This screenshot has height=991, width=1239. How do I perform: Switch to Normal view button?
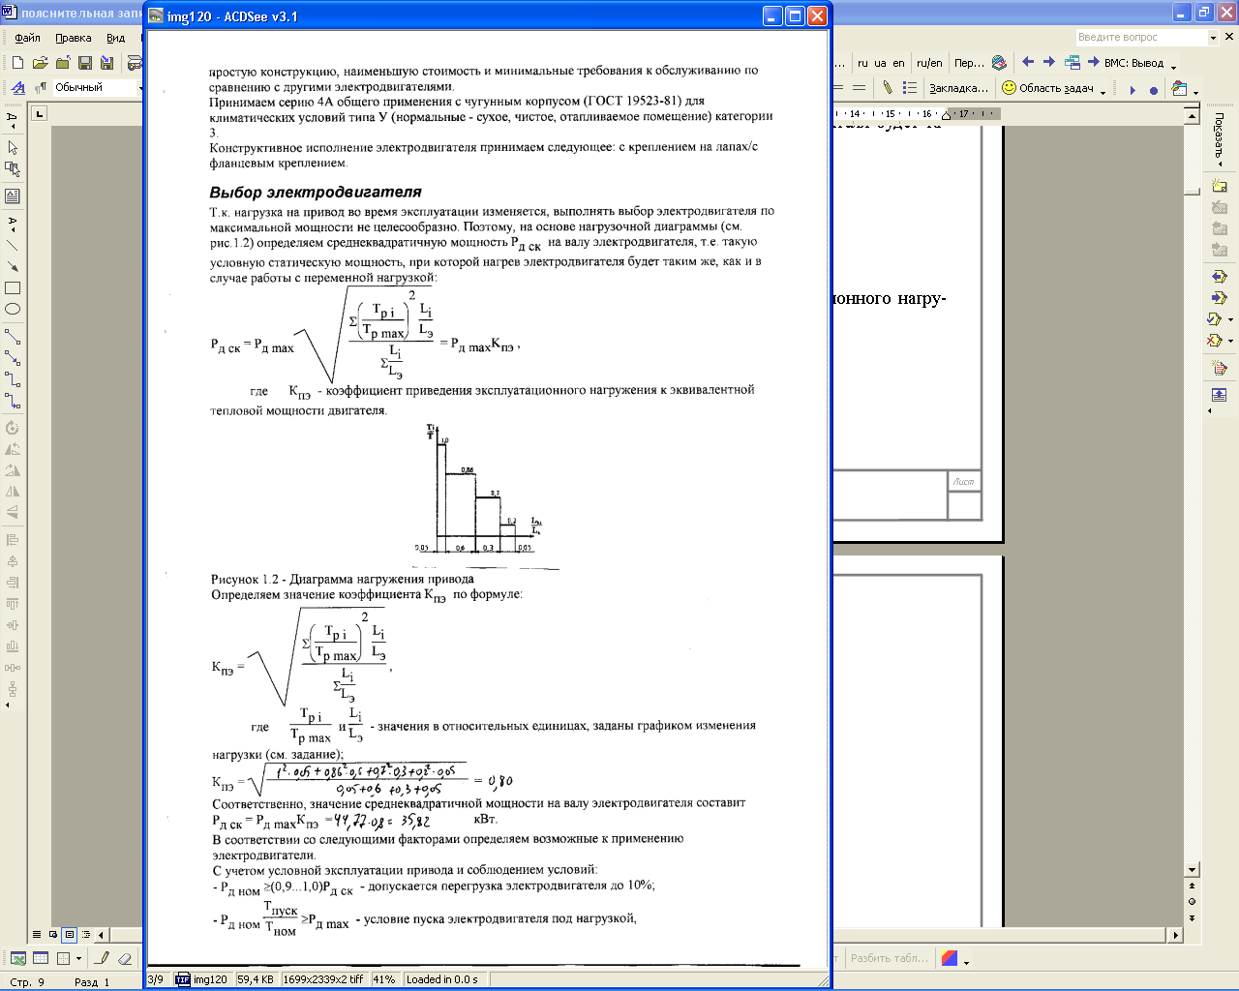[37, 935]
